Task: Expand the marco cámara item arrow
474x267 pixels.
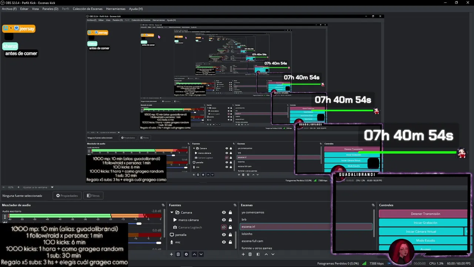Action: pos(175,220)
